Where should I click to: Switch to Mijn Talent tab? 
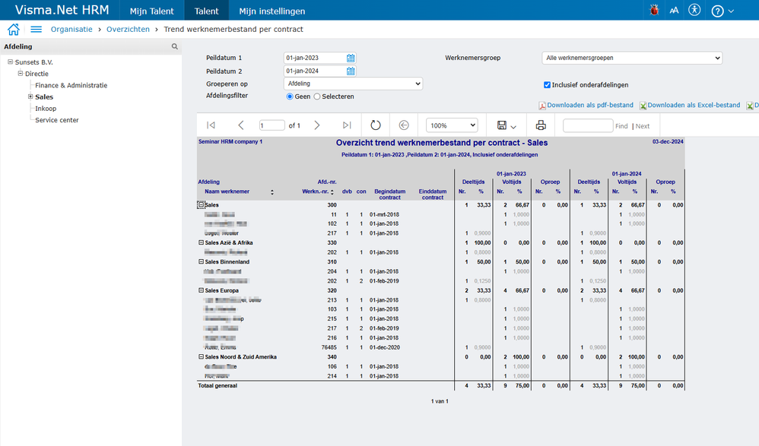[x=153, y=11]
